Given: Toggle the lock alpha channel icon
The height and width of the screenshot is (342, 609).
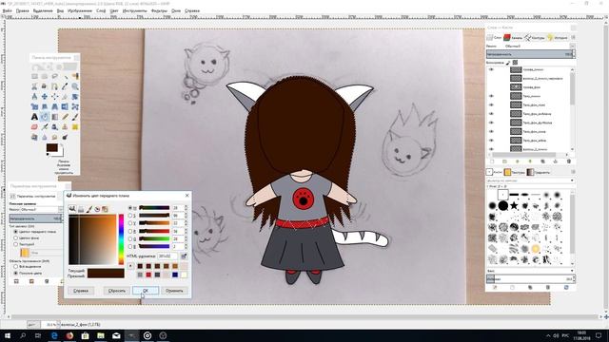Looking at the screenshot, I should pos(515,62).
